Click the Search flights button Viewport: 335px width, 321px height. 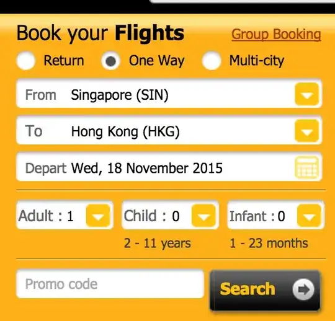(265, 290)
